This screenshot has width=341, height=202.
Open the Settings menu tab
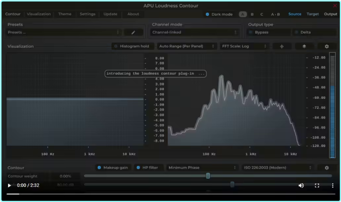[x=88, y=14]
